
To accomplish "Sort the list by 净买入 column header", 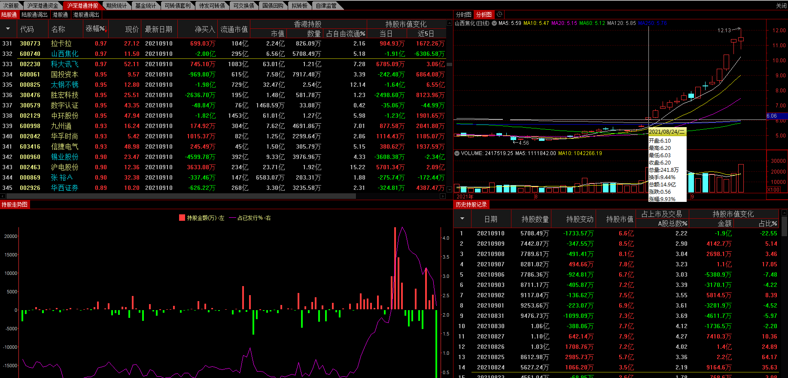I will [204, 29].
